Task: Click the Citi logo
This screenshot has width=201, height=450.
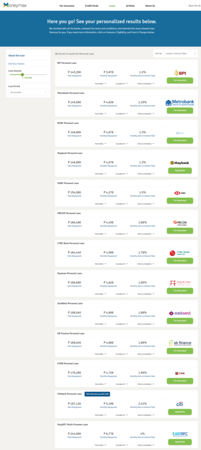Action: point(180,404)
